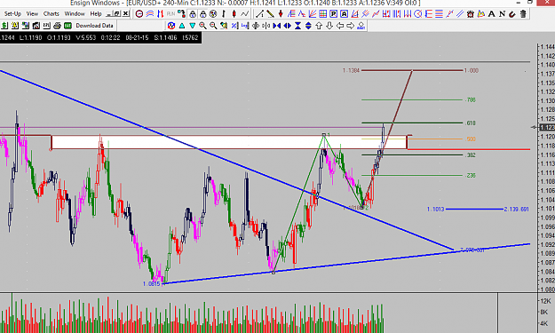Click the hollow right arrow icon
The image size is (555, 333).
(x=351, y=26)
